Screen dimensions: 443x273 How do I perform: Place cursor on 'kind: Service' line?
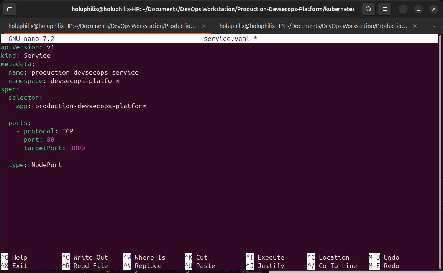coord(25,55)
